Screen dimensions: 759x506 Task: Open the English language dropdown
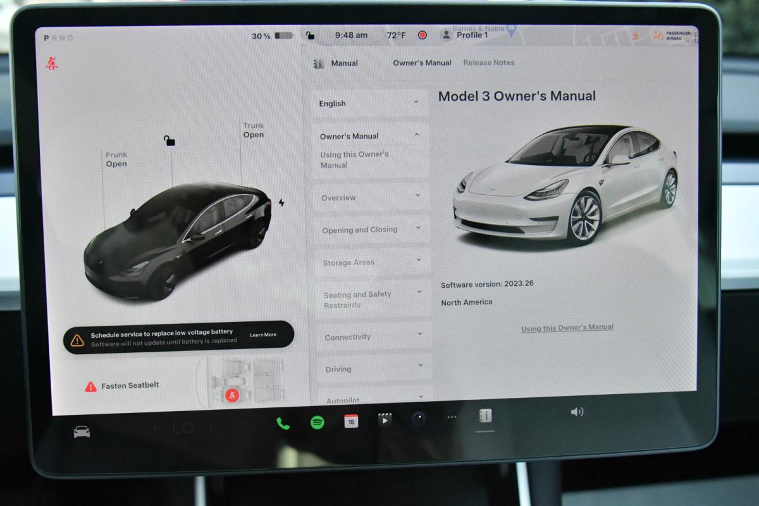coord(369,103)
